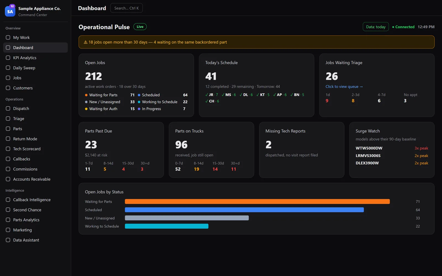Screen dimensions: 442x276
Task: Click the Dispatch sidebar icon
Action: pyautogui.click(x=8, y=108)
